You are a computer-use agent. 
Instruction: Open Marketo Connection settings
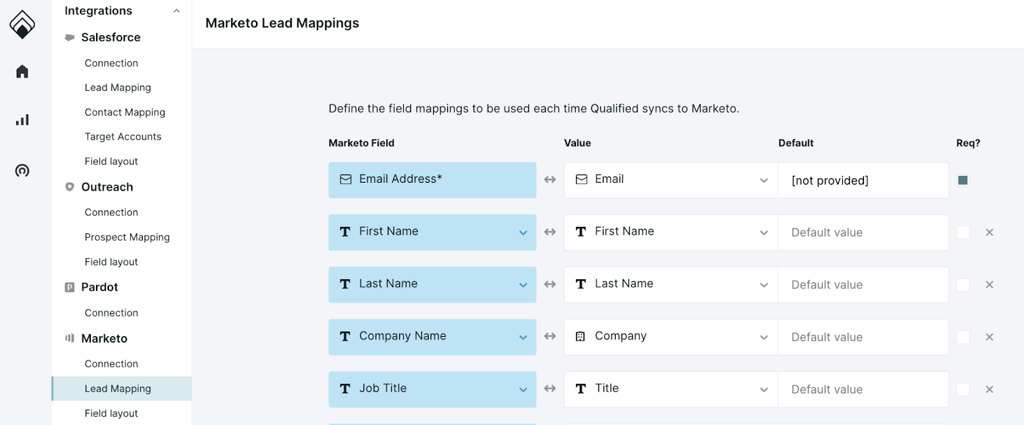tap(111, 364)
